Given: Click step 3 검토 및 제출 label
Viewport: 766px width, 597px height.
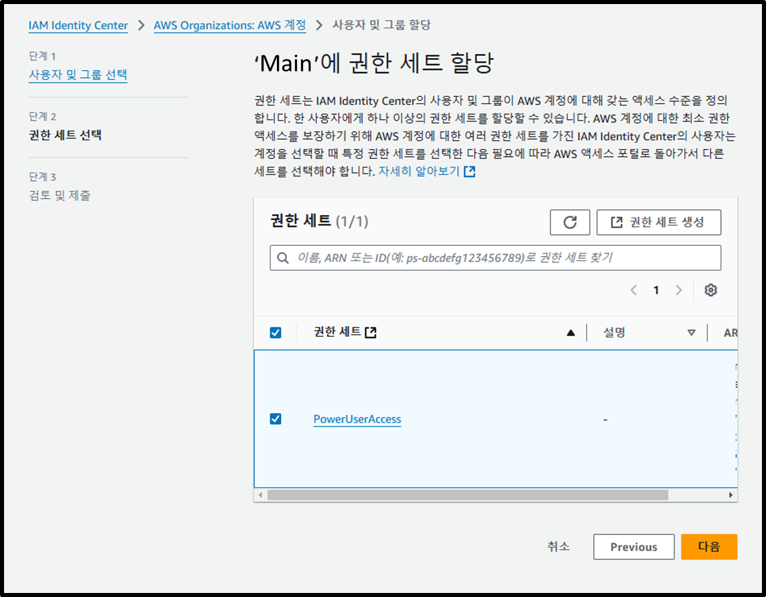Looking at the screenshot, I should [59, 195].
